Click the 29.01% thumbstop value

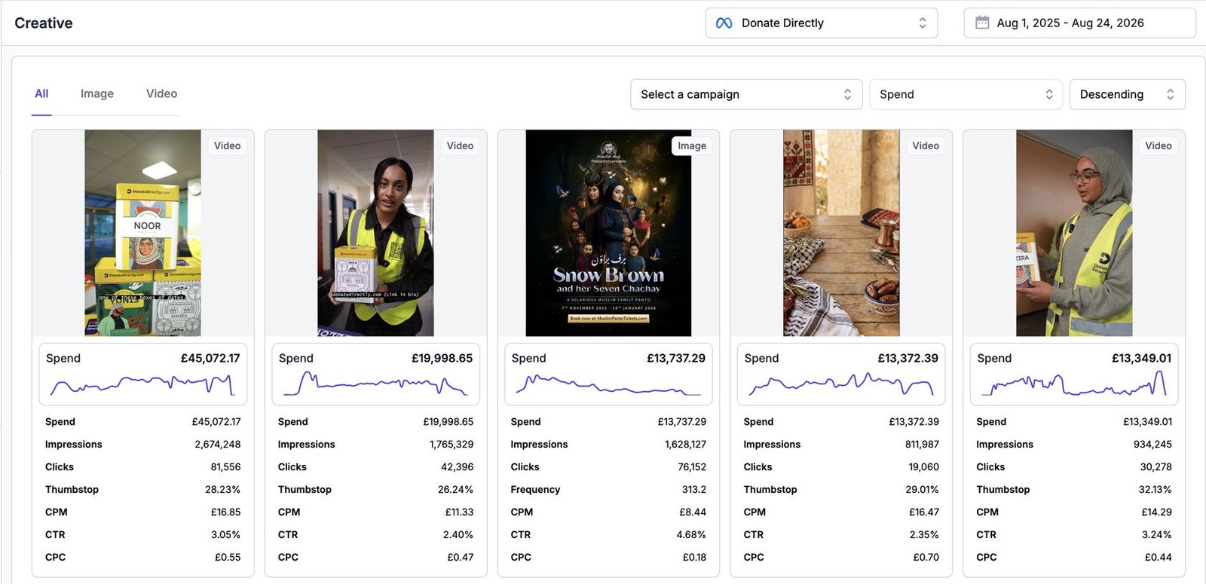(922, 490)
